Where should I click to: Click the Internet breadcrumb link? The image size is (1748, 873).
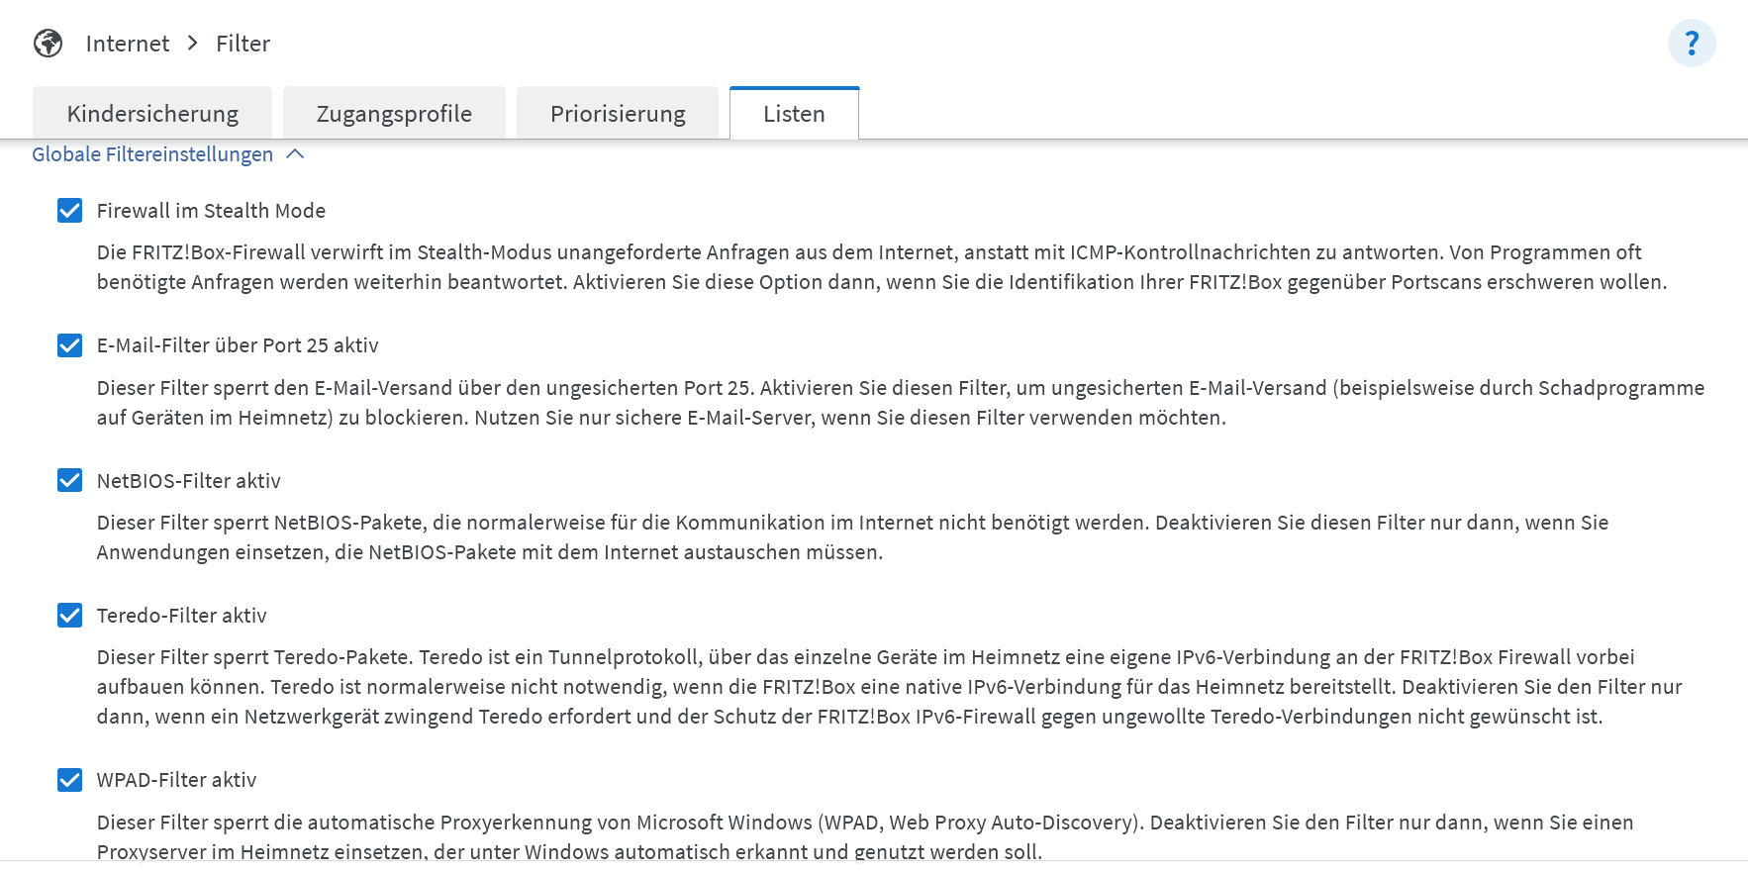(128, 44)
